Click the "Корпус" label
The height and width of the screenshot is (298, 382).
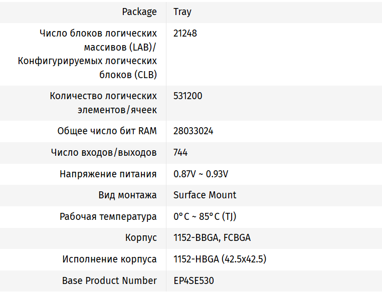[x=141, y=238]
